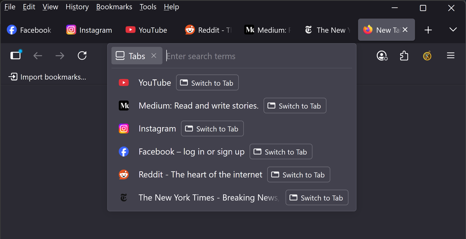The height and width of the screenshot is (239, 466).
Task: Open the Extensions puzzle icon
Action: coord(404,55)
